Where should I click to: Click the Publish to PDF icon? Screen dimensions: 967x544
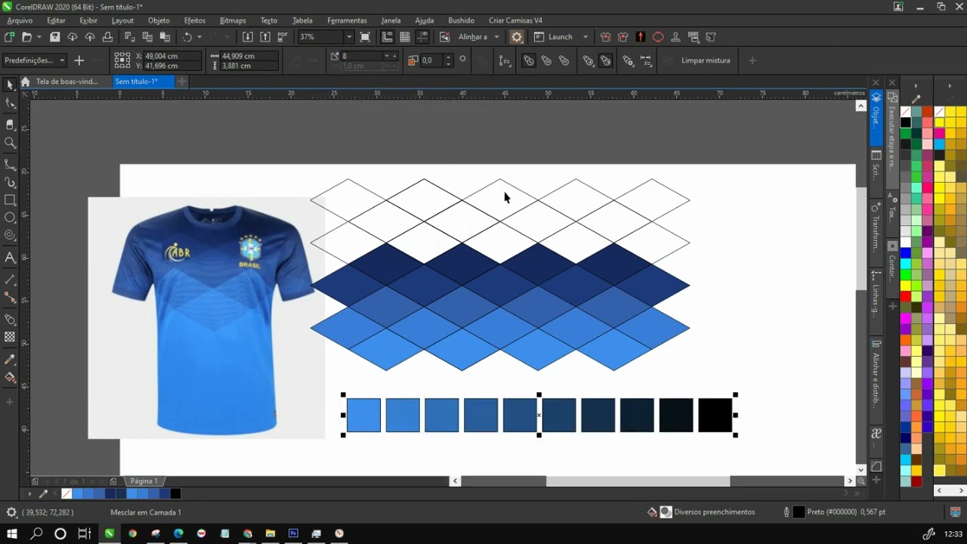pyautogui.click(x=283, y=36)
